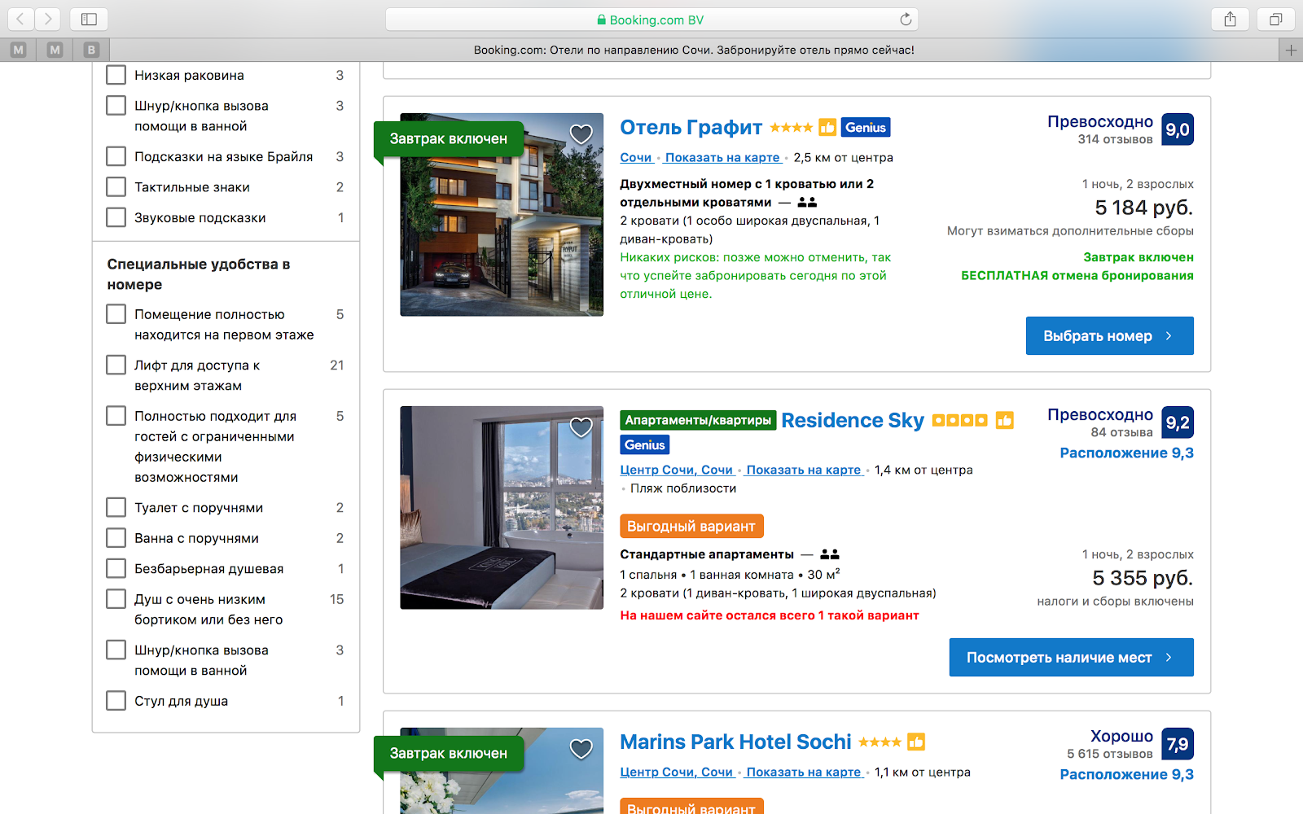Go back with Safari back arrow
This screenshot has width=1303, height=814.
click(20, 19)
